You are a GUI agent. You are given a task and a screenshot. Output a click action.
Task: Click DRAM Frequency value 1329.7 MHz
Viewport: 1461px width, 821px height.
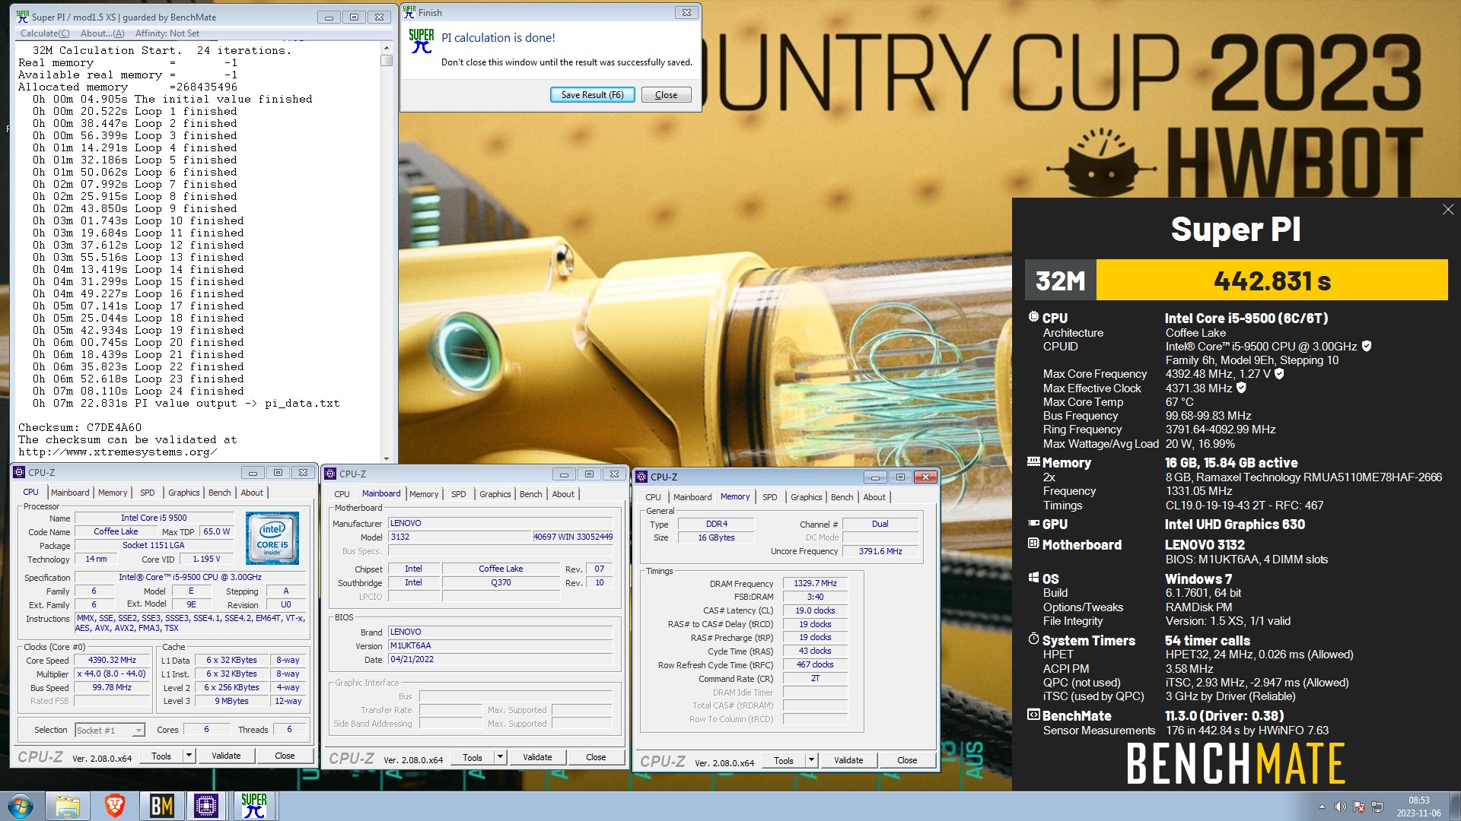click(x=815, y=583)
